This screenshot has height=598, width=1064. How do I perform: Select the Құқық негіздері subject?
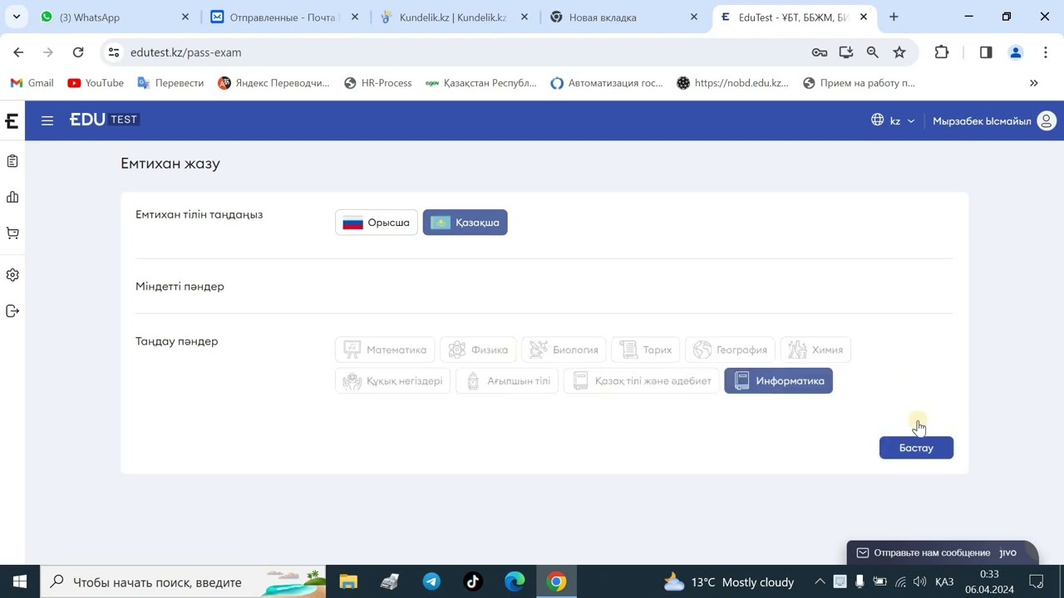pos(393,381)
